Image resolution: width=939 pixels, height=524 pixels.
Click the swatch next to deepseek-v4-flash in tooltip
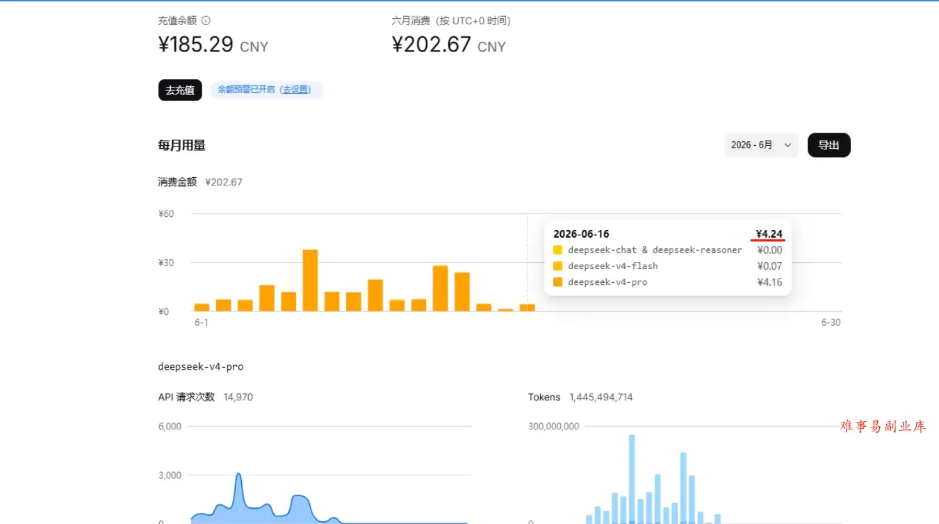click(x=557, y=266)
